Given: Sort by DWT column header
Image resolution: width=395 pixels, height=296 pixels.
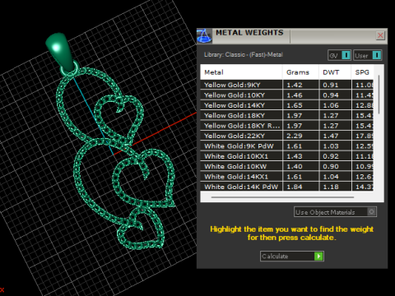Looking at the screenshot, I should click(x=335, y=72).
